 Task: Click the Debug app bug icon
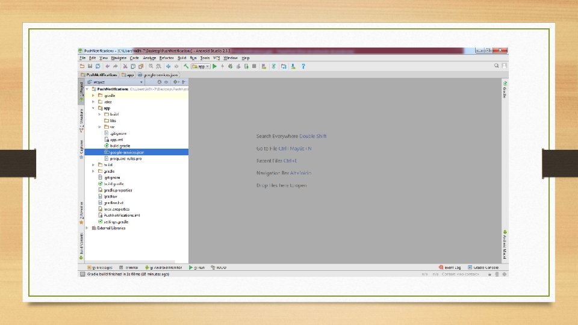click(231, 66)
